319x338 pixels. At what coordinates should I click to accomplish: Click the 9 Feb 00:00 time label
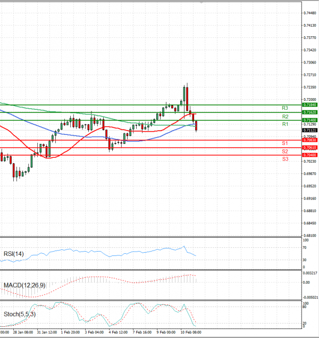[166, 332]
